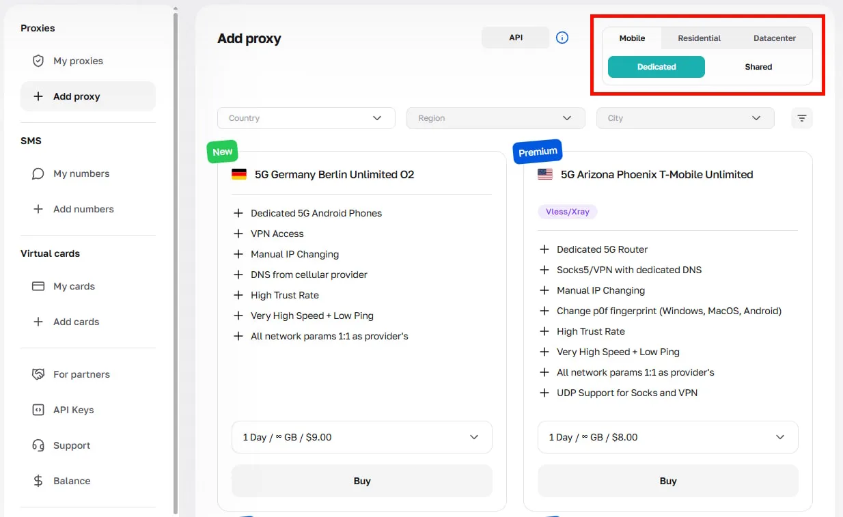Expand Germany Berlin plan price dropdown
This screenshot has width=843, height=517.
pos(361,437)
